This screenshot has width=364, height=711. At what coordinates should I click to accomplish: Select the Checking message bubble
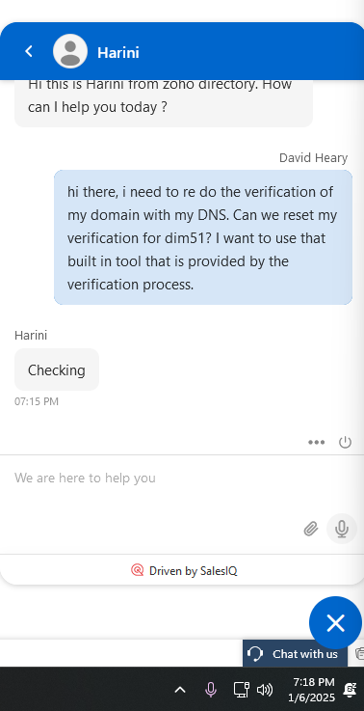click(57, 370)
